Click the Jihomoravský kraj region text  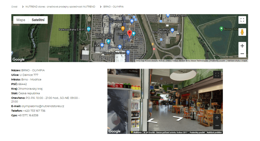tap(30, 89)
